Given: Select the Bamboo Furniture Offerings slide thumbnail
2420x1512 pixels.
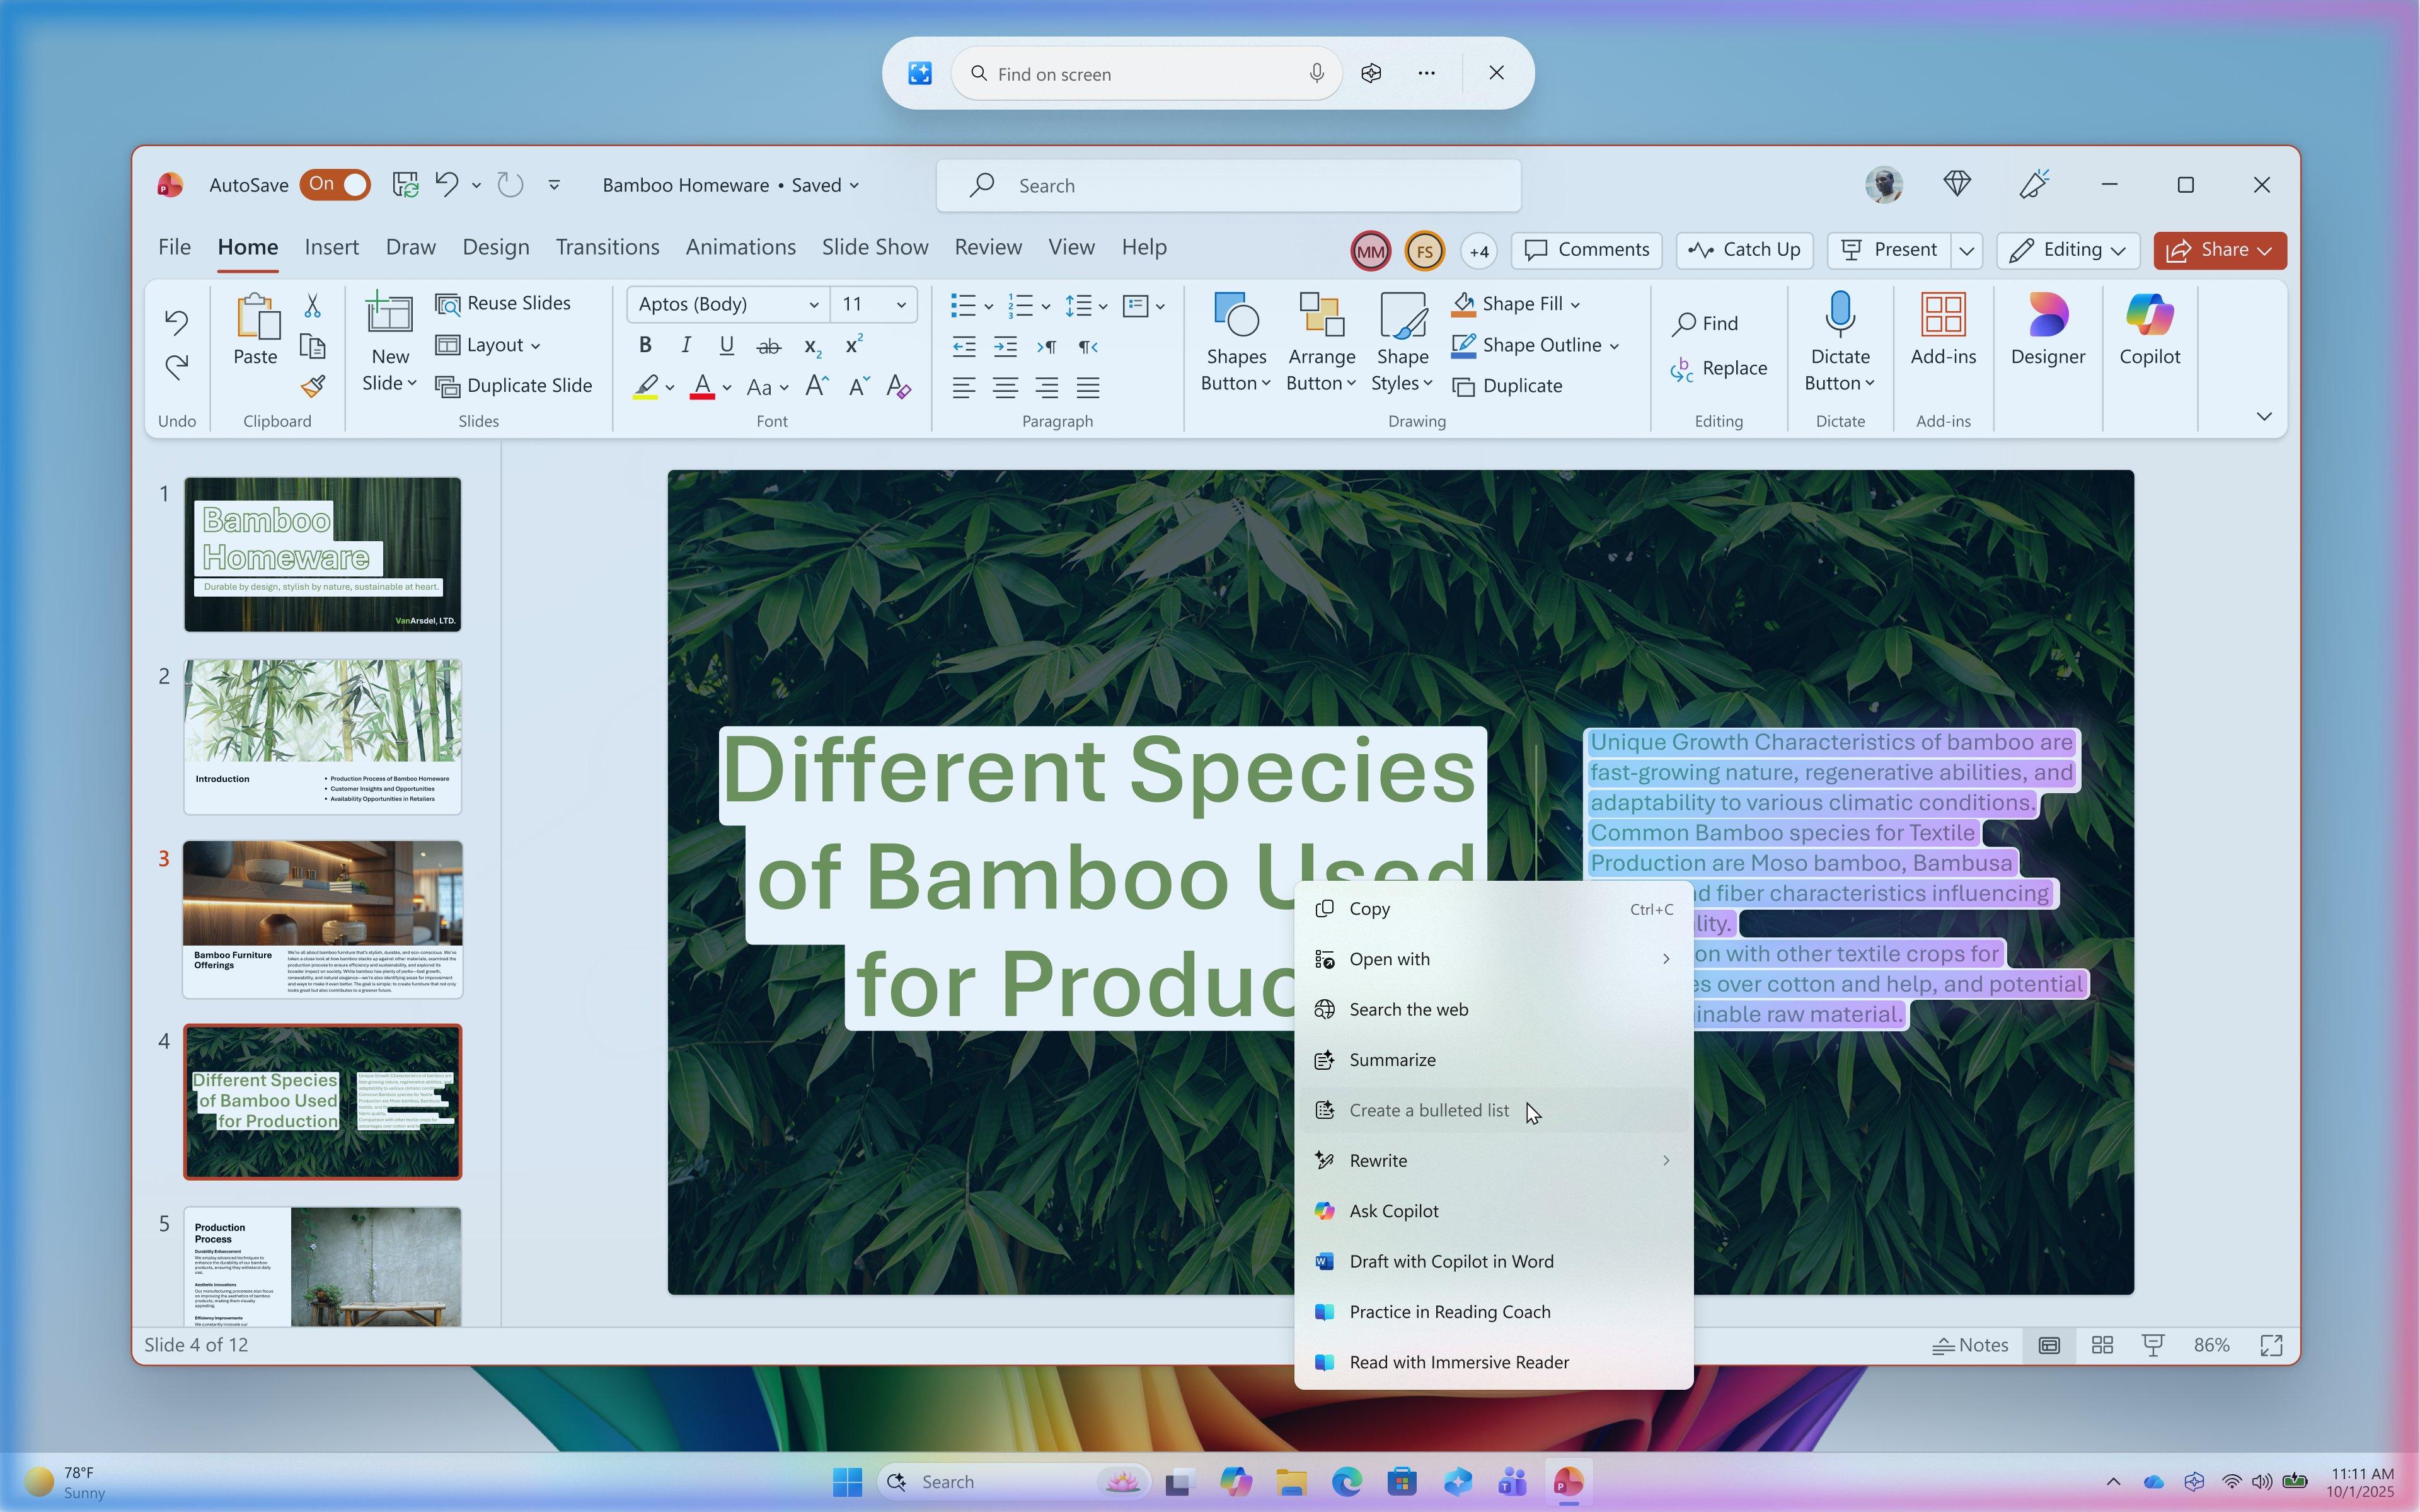Looking at the screenshot, I should (x=322, y=919).
